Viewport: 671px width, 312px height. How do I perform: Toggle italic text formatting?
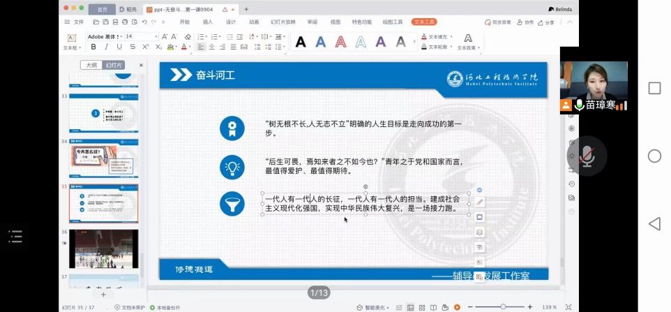tap(107, 47)
